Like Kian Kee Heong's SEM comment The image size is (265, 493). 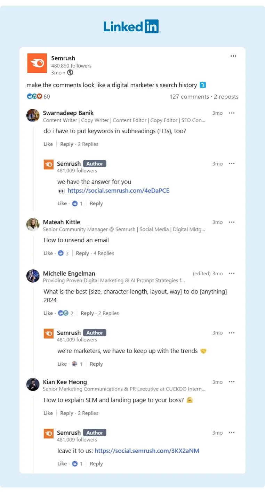click(x=48, y=413)
